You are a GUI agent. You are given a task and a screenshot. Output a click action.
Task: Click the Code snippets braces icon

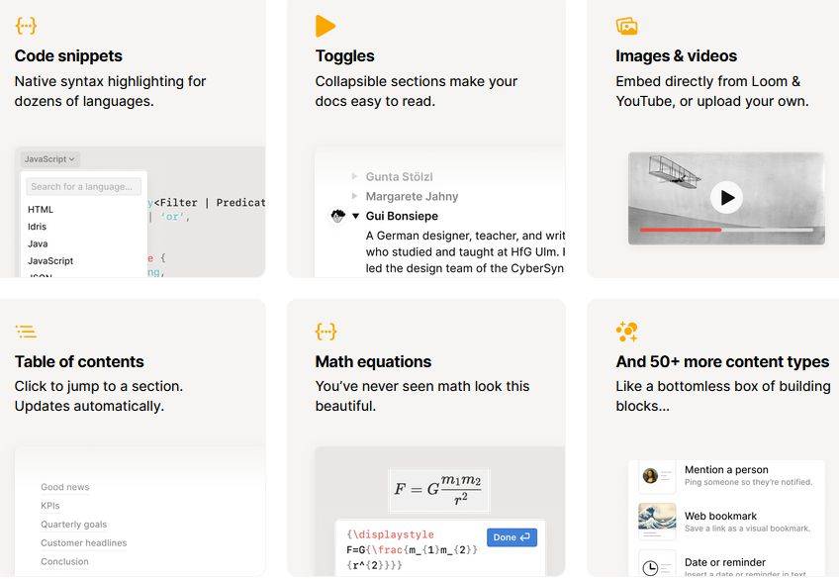(x=26, y=26)
